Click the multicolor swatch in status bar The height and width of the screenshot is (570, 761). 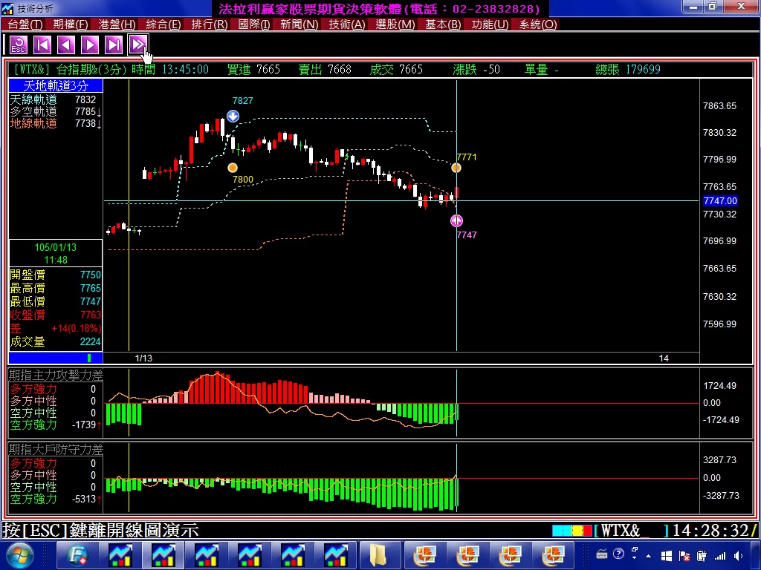point(572,531)
